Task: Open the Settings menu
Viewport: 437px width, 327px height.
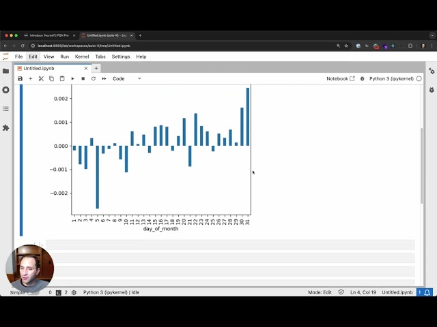Action: (x=121, y=57)
